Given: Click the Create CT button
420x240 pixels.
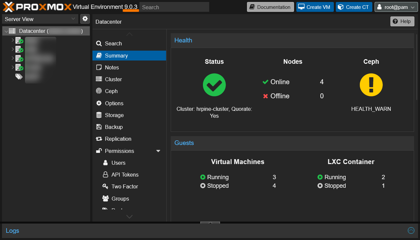Looking at the screenshot, I should pyautogui.click(x=354, y=7).
